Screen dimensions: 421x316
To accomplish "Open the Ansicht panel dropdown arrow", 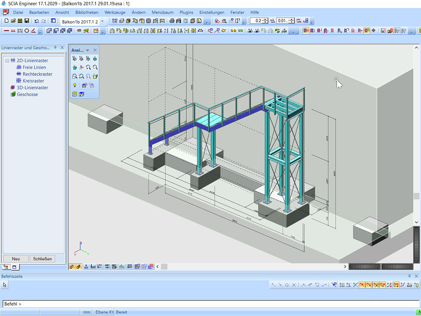I will pyautogui.click(x=88, y=50).
